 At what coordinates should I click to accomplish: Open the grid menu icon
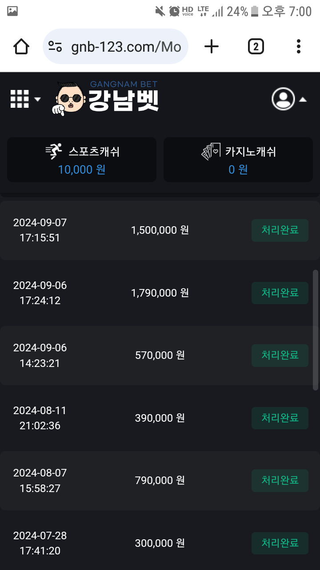point(20,99)
